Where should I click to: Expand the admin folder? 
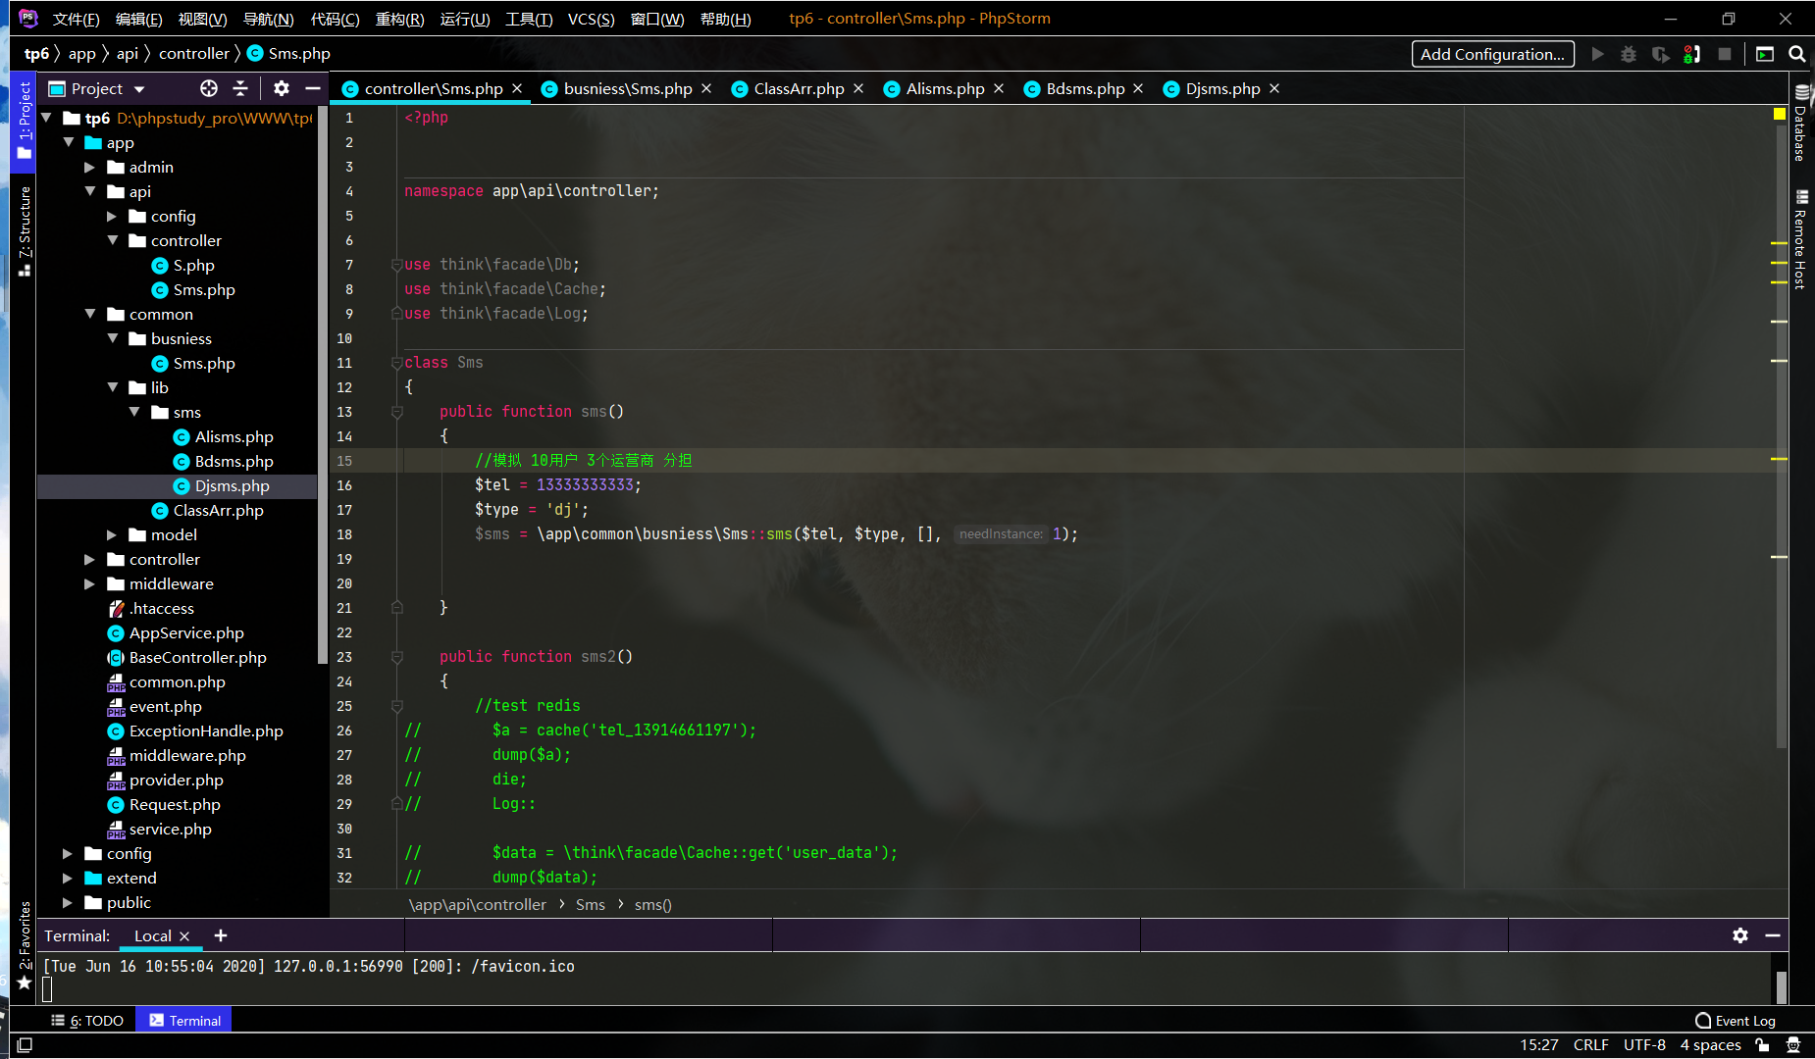pos(90,167)
